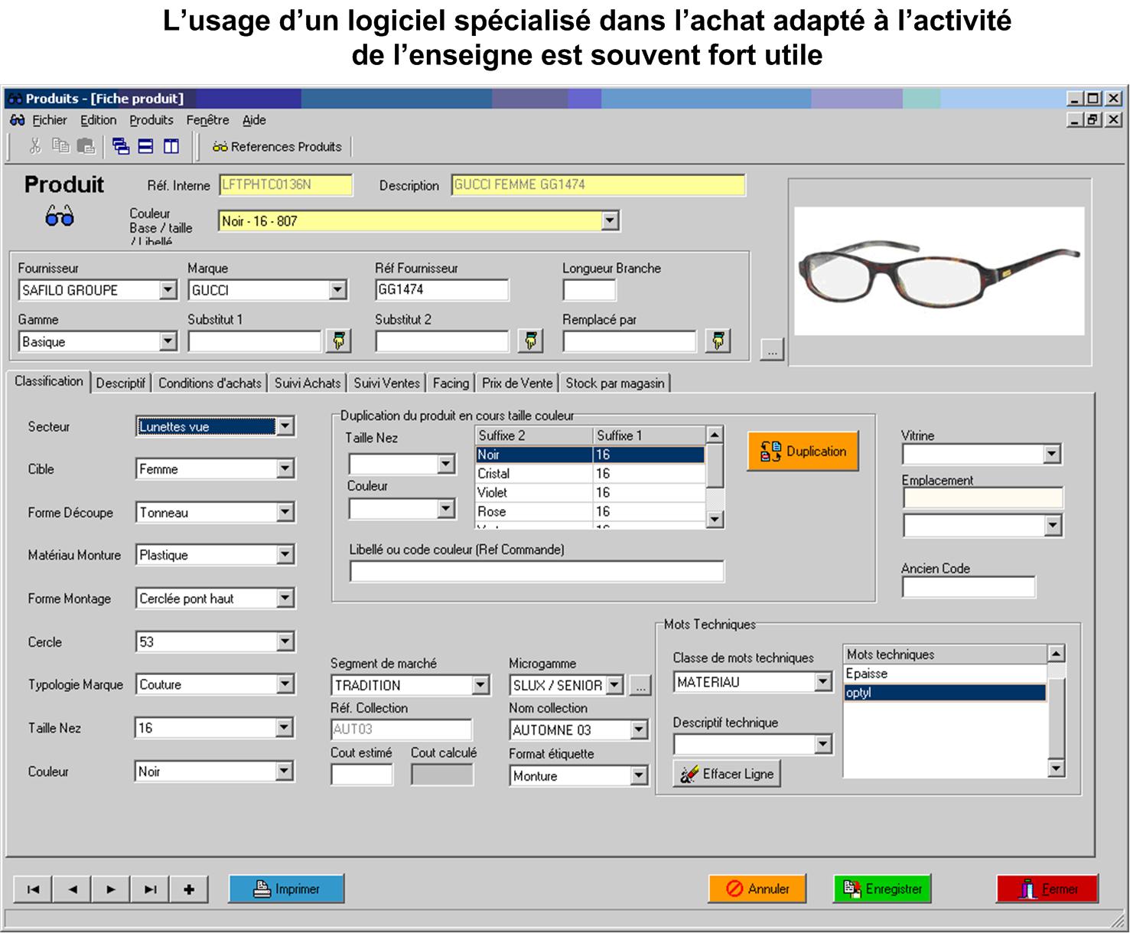
Task: Go to previous record arrow button
Action: [x=73, y=889]
